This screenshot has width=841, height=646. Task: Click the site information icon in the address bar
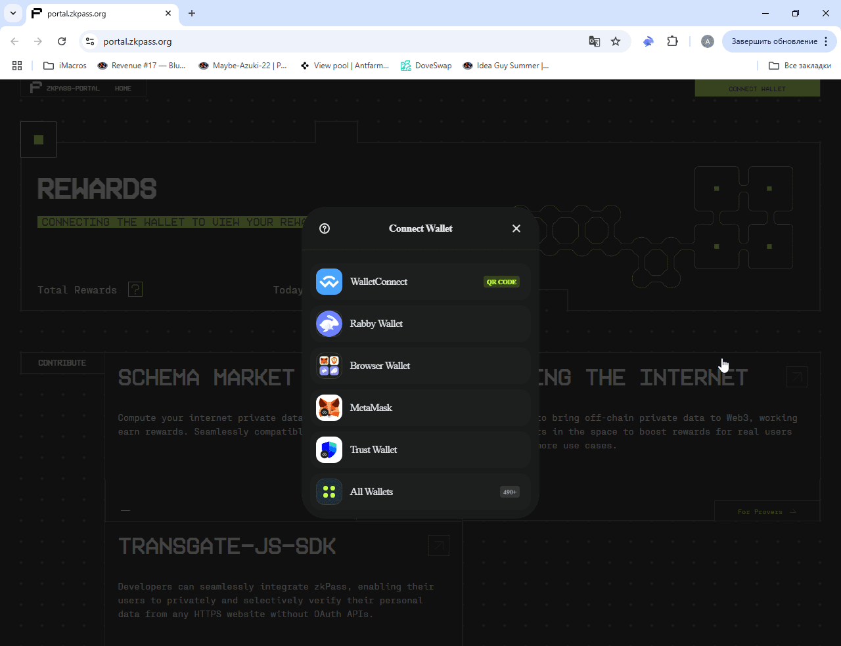tap(91, 41)
